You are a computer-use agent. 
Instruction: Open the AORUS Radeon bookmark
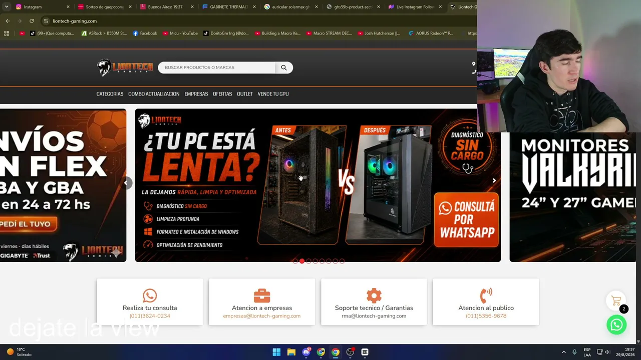431,33
